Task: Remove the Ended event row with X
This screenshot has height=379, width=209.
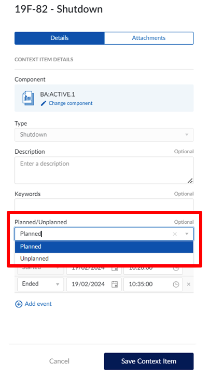Action: (x=189, y=285)
